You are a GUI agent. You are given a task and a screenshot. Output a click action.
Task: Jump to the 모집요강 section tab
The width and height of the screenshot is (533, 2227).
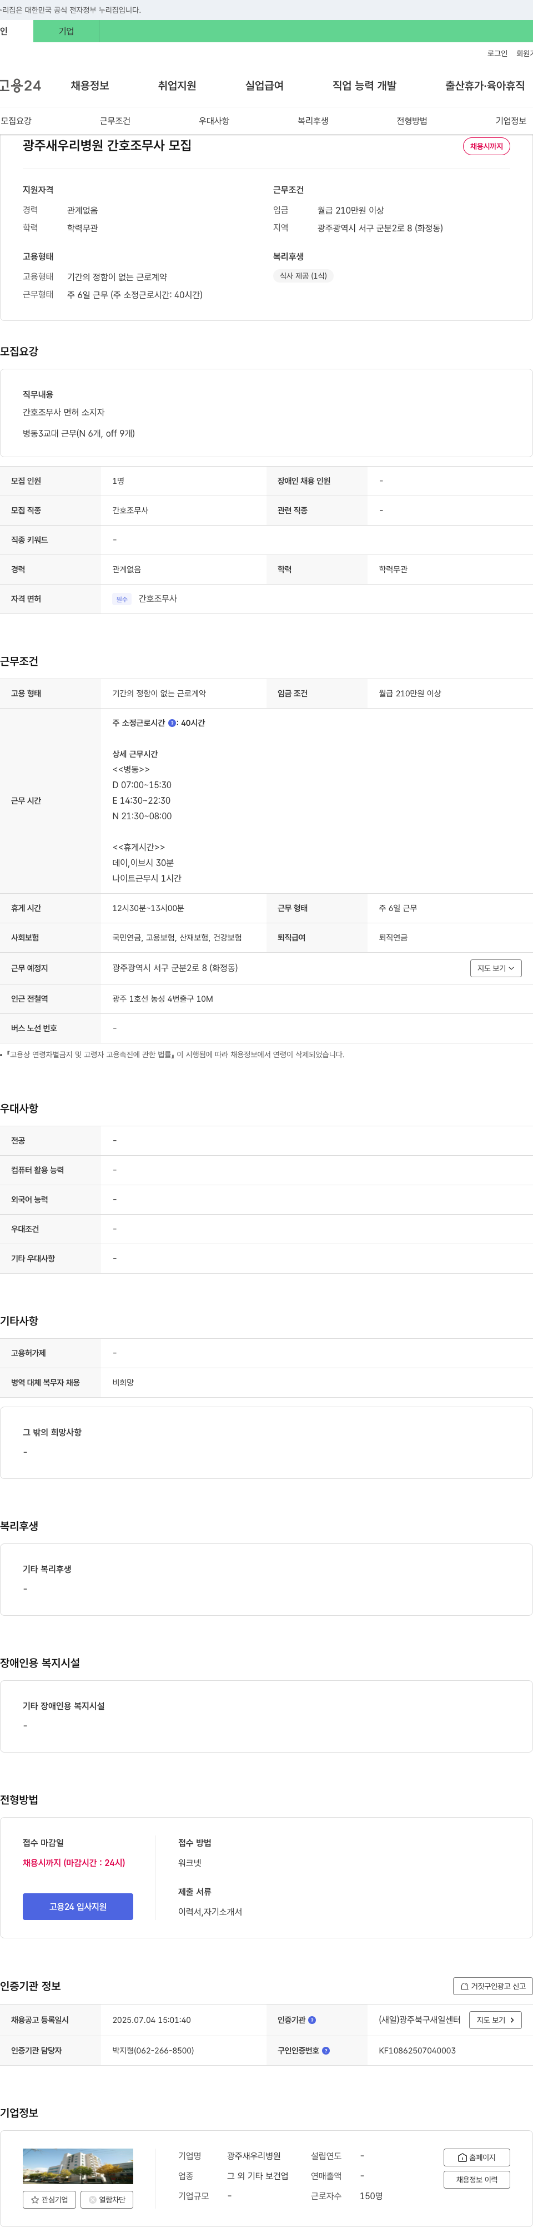pos(17,120)
